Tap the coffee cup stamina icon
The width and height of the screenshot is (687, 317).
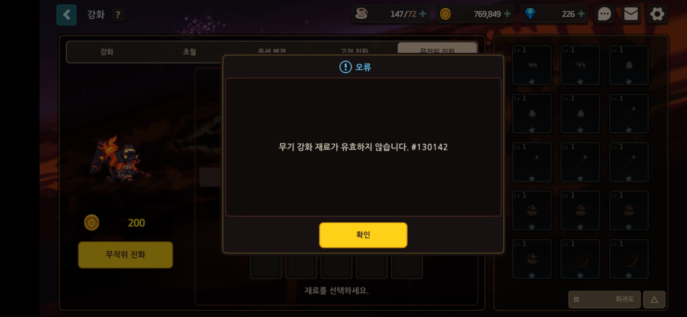361,14
